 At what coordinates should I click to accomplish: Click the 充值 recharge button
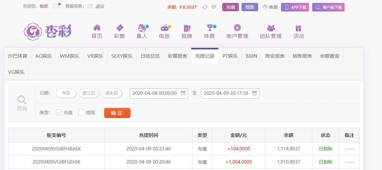pyautogui.click(x=231, y=7)
